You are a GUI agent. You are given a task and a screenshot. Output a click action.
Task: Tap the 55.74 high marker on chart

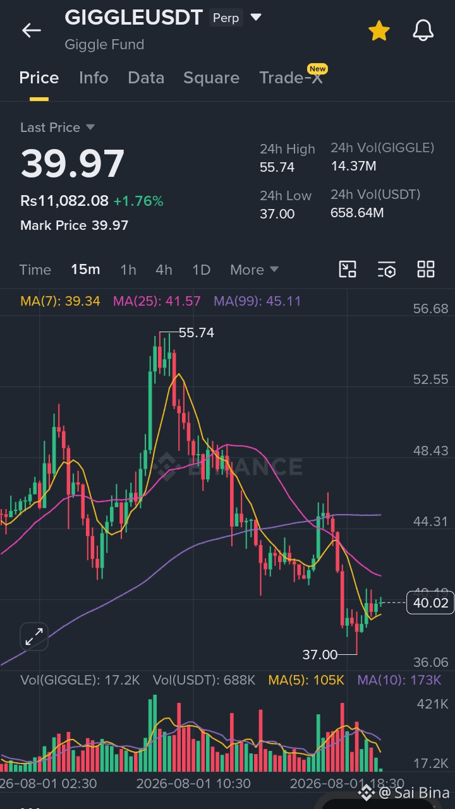[x=196, y=332]
